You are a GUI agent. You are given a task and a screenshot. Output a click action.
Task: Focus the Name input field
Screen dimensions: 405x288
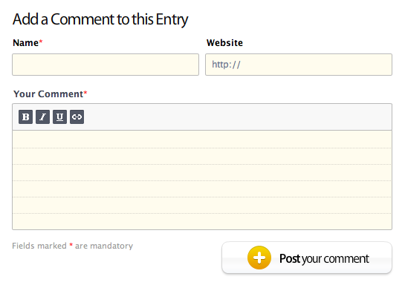click(x=106, y=65)
